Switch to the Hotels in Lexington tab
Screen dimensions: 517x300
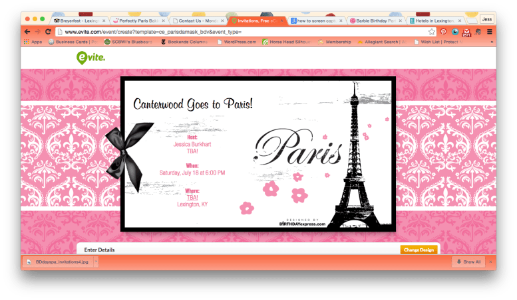(434, 21)
